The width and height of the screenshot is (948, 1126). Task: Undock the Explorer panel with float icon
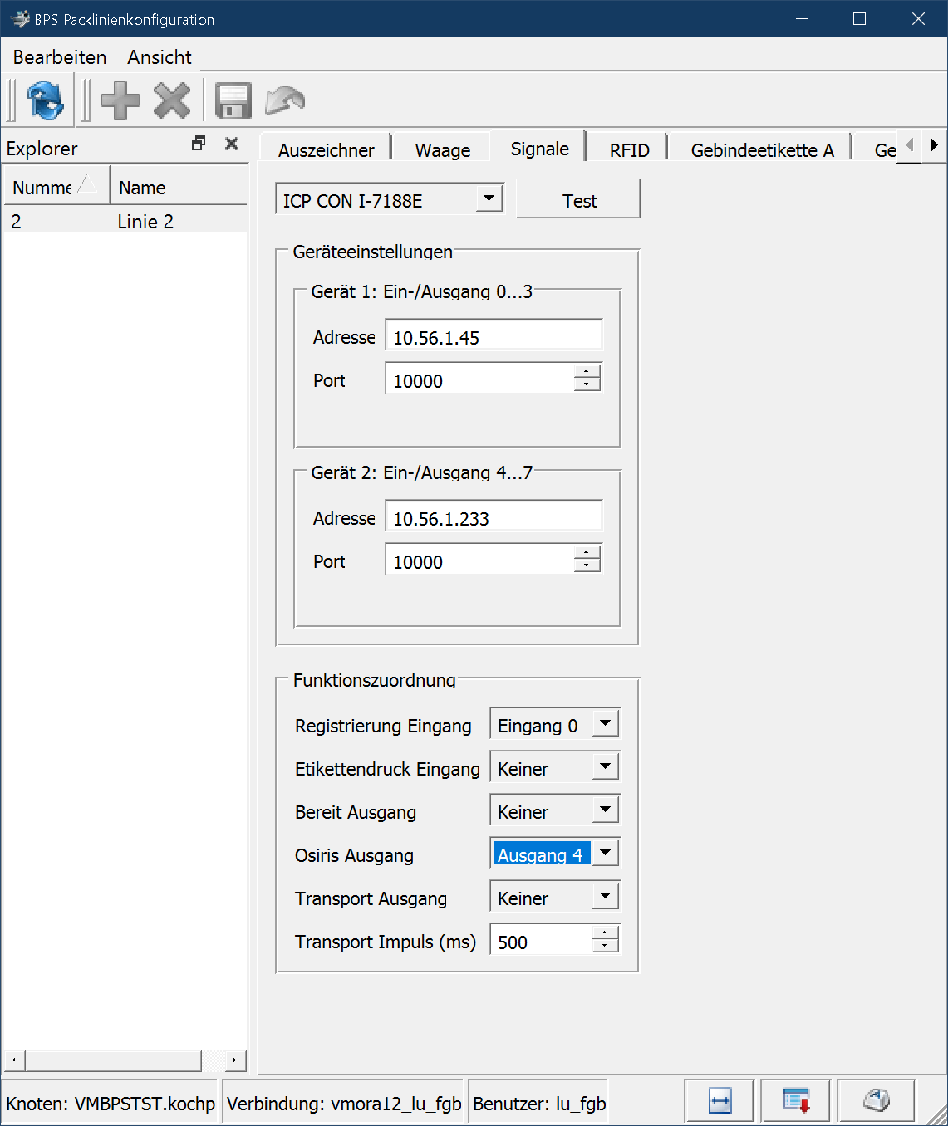pyautogui.click(x=199, y=144)
